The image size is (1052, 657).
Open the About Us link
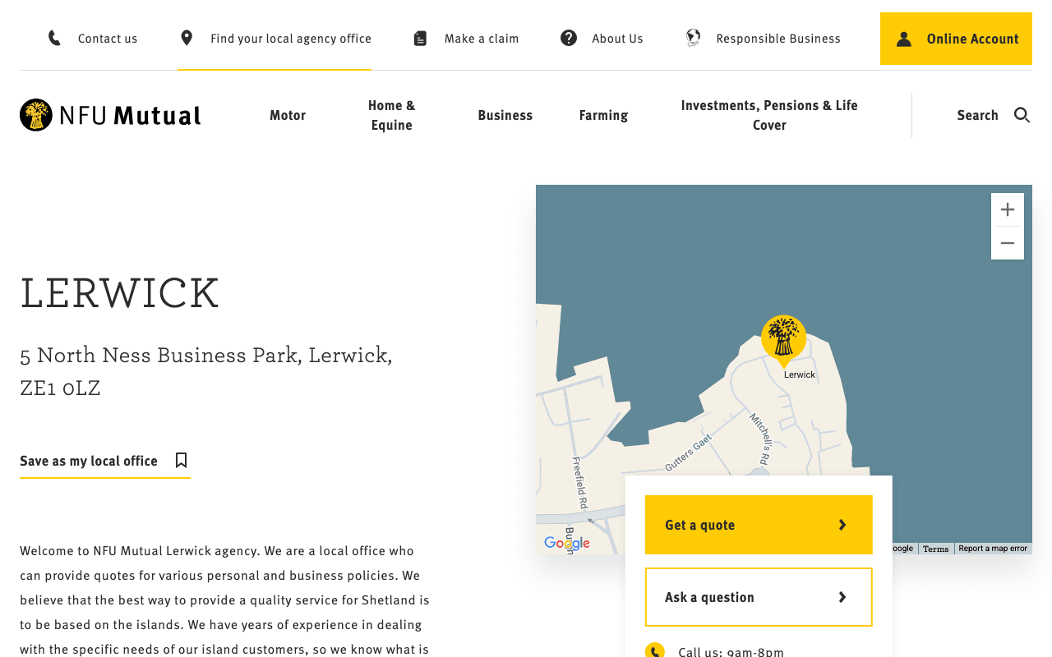[x=617, y=39]
